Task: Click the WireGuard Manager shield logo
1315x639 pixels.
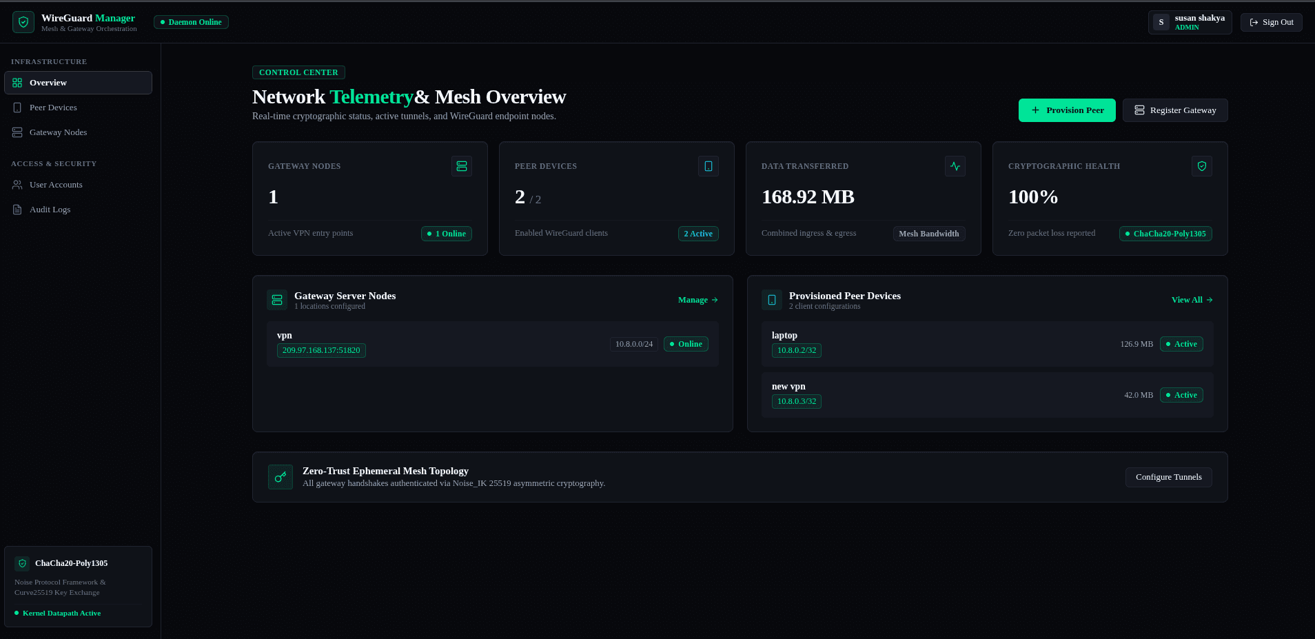Action: click(23, 22)
